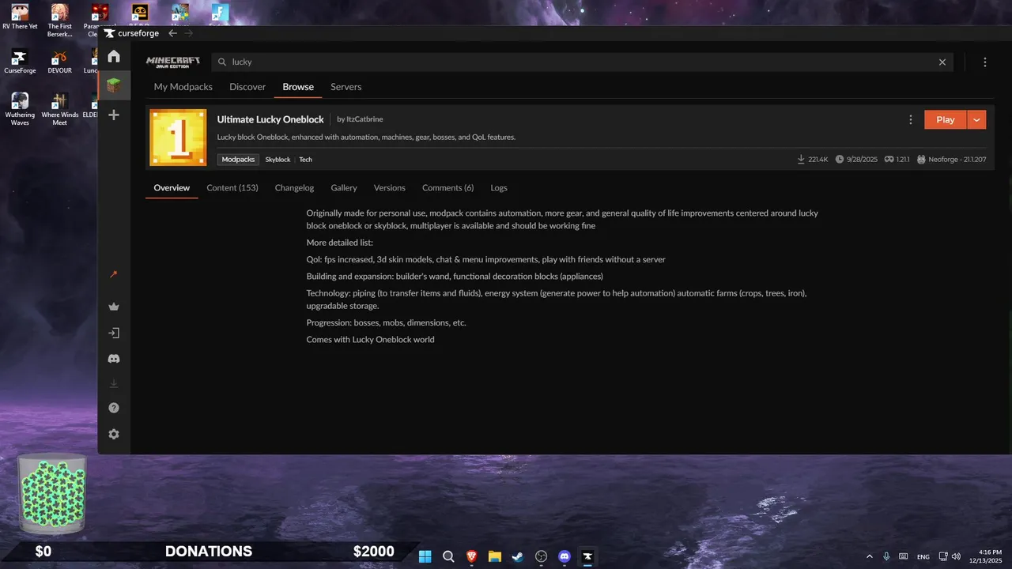Open the crown premium icon in sidebar
The height and width of the screenshot is (569, 1012).
pyautogui.click(x=114, y=307)
